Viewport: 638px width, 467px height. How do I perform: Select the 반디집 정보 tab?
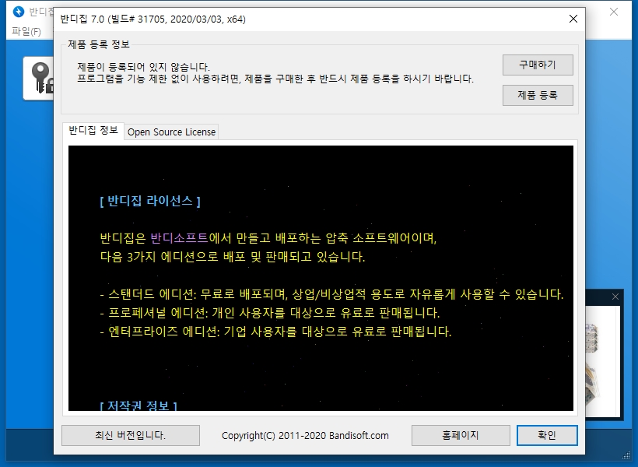coord(93,130)
